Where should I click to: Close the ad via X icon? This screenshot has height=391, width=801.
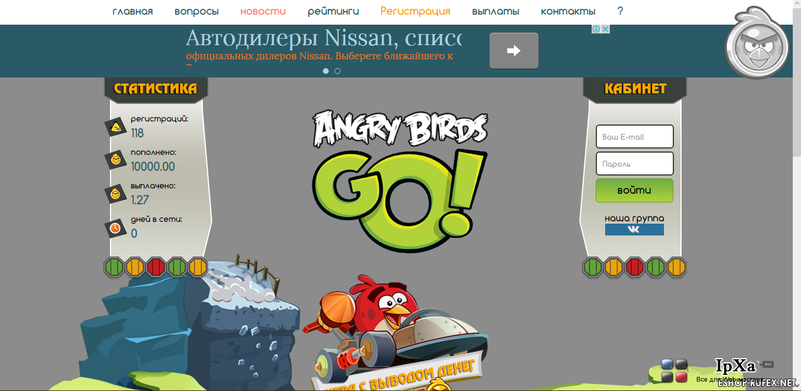click(x=605, y=29)
